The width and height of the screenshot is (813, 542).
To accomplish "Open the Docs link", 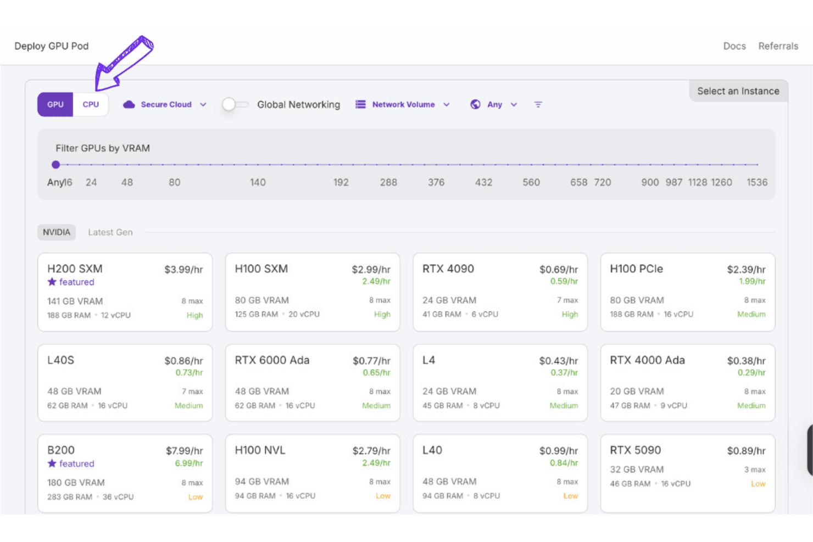I will pyautogui.click(x=734, y=46).
